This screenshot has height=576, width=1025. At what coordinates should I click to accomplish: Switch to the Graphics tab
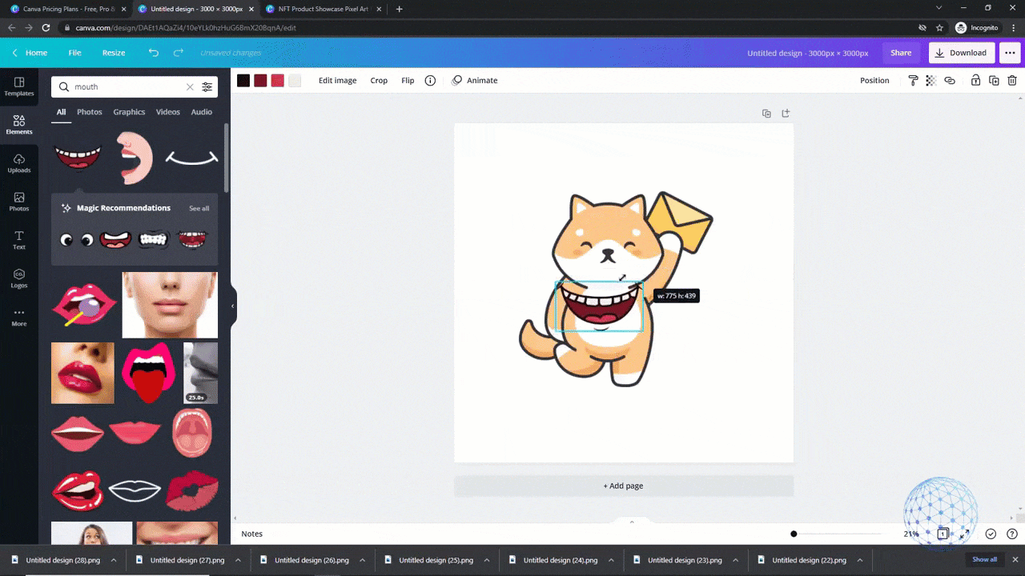pyautogui.click(x=129, y=112)
